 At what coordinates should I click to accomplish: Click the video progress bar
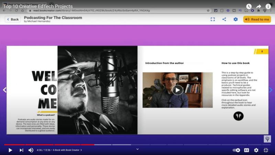coord(137,145)
